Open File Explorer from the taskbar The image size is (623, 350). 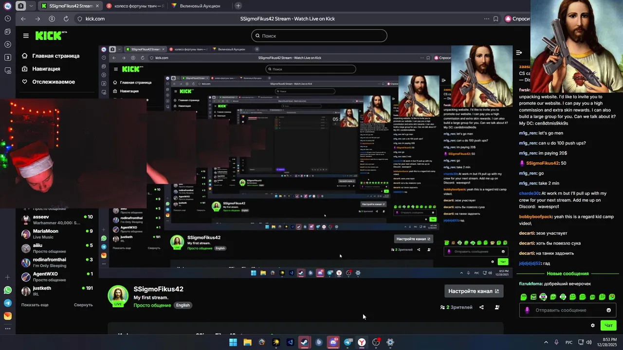click(x=247, y=342)
